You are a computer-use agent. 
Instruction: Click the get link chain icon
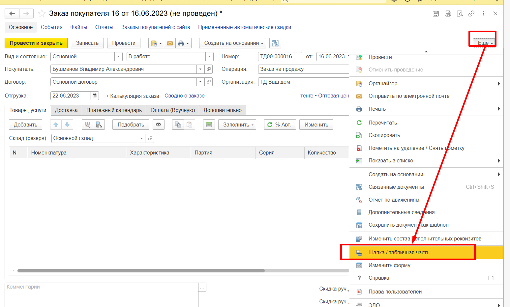coord(471,14)
